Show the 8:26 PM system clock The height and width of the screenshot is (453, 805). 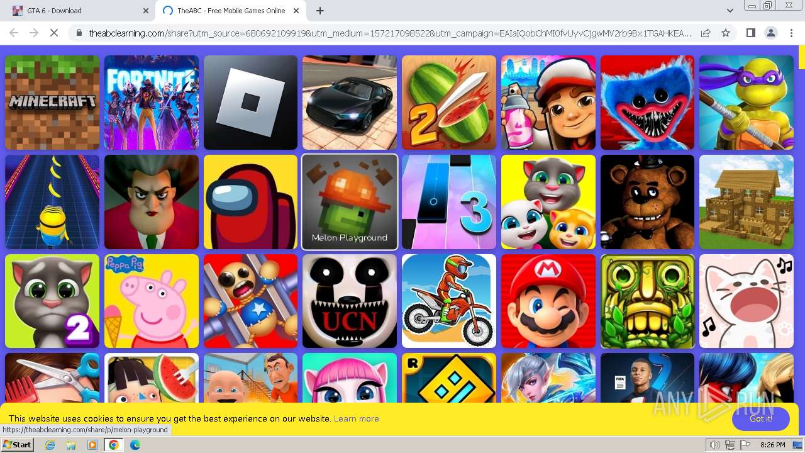point(772,445)
